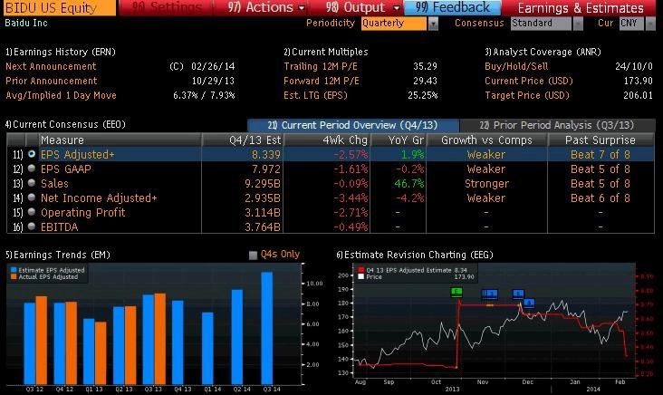Click the Measure column header
This screenshot has width=663, height=395.
[x=120, y=140]
